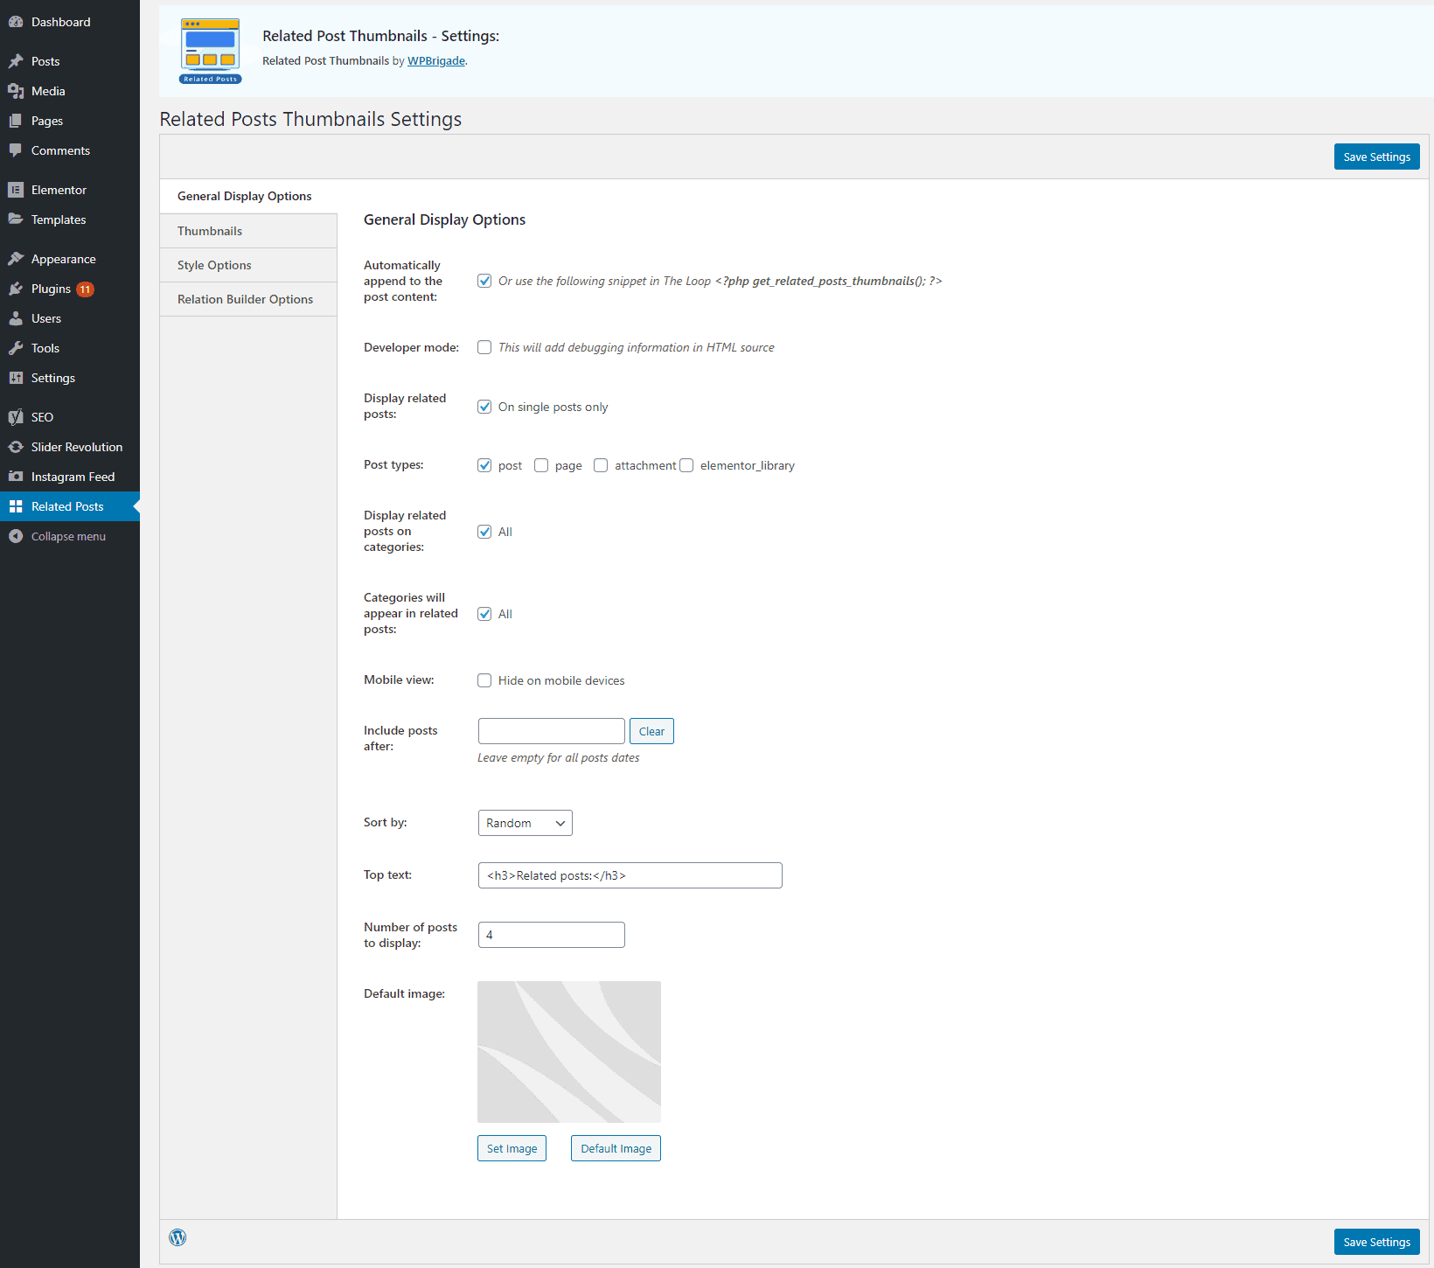The image size is (1434, 1268).
Task: Enable Hide on mobile devices checkbox
Action: [484, 680]
